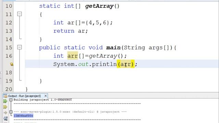Click line number 20 in the gutter
Image resolution: width=219 pixels, height=123 pixels.
click(x=9, y=89)
